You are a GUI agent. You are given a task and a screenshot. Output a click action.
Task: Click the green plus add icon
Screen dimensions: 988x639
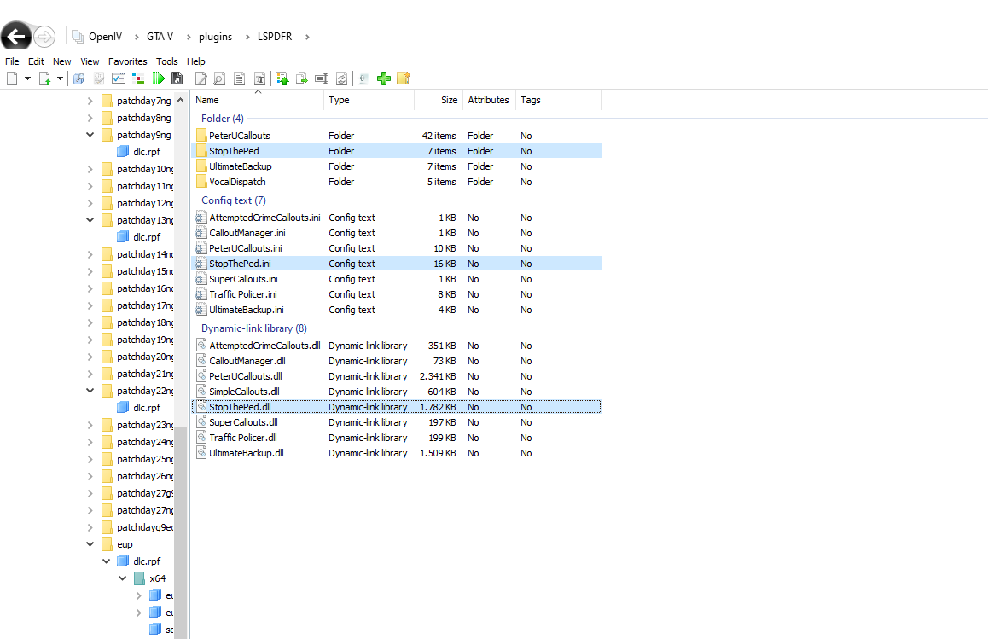click(x=384, y=78)
